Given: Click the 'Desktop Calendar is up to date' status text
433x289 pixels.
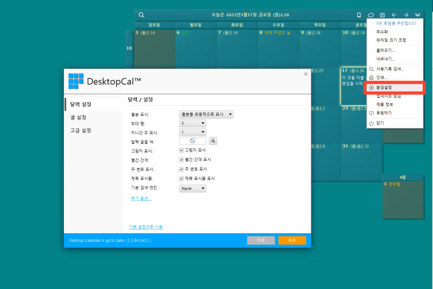Looking at the screenshot, I should click(x=110, y=240).
